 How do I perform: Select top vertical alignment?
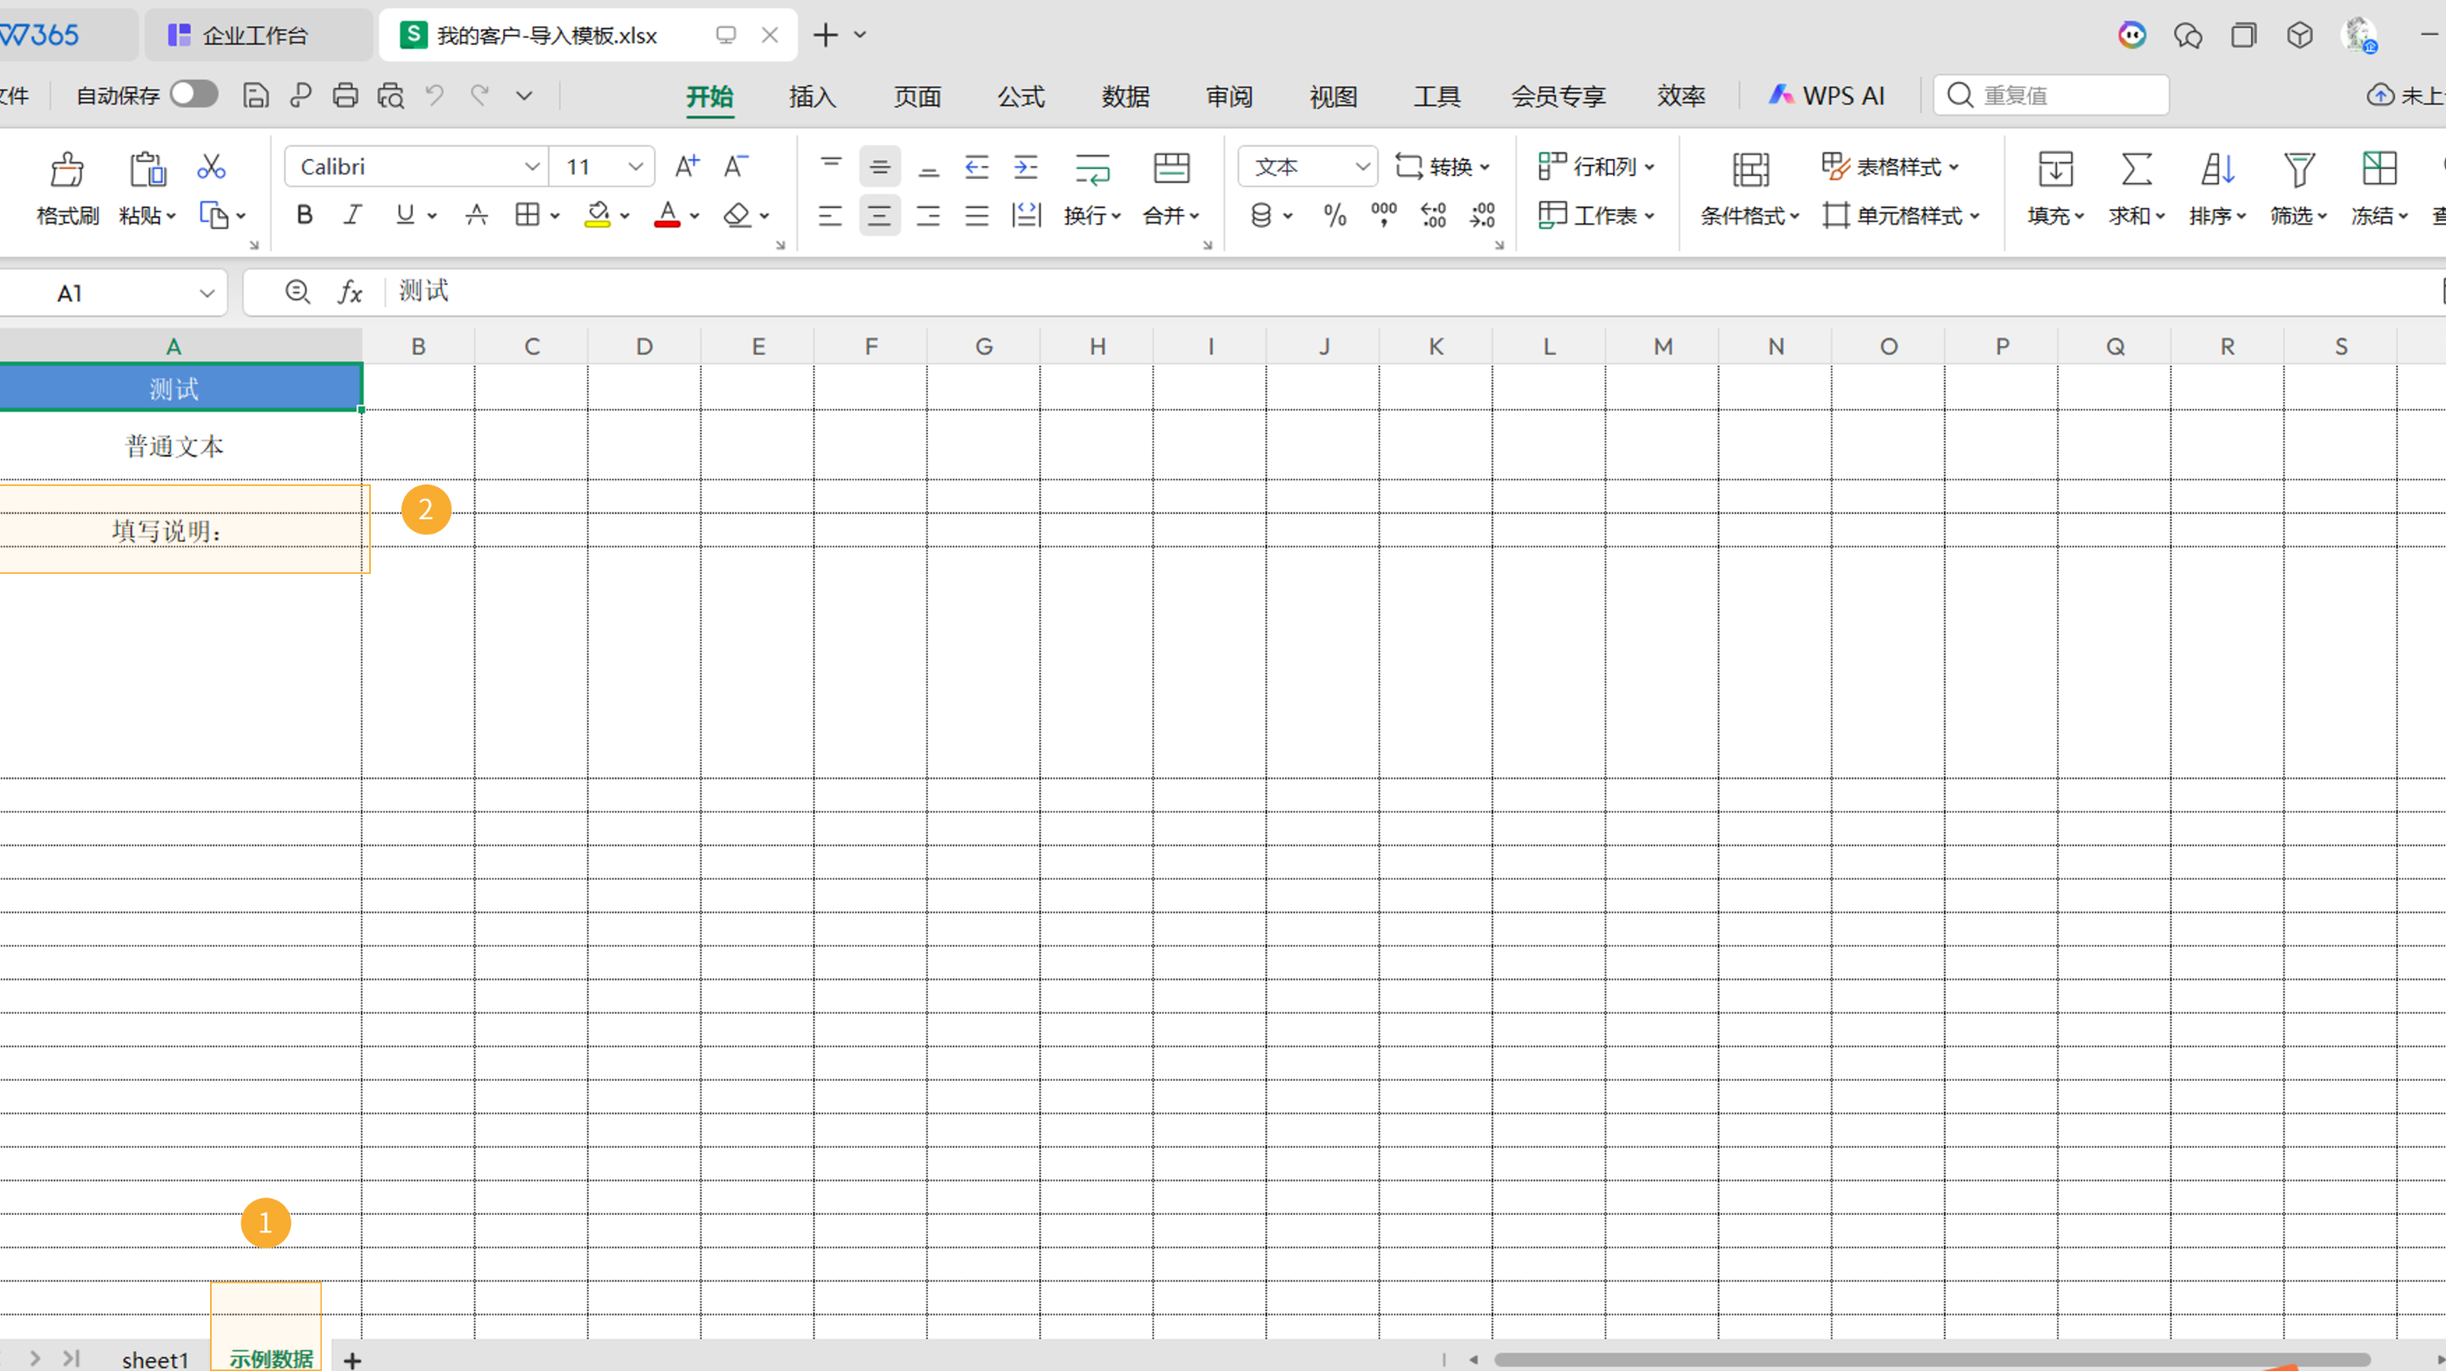coord(831,166)
